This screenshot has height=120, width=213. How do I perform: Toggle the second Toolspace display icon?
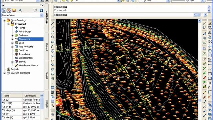9,10
